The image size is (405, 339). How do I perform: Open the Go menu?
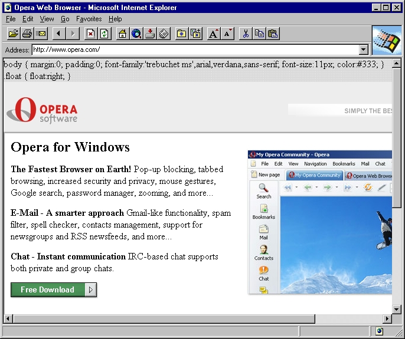(65, 19)
